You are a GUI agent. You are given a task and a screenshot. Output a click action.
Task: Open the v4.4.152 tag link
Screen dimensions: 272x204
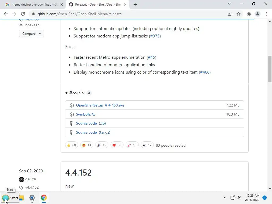[32, 187]
